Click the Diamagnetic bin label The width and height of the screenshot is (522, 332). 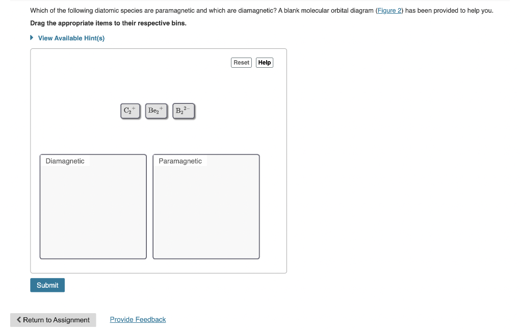click(65, 161)
